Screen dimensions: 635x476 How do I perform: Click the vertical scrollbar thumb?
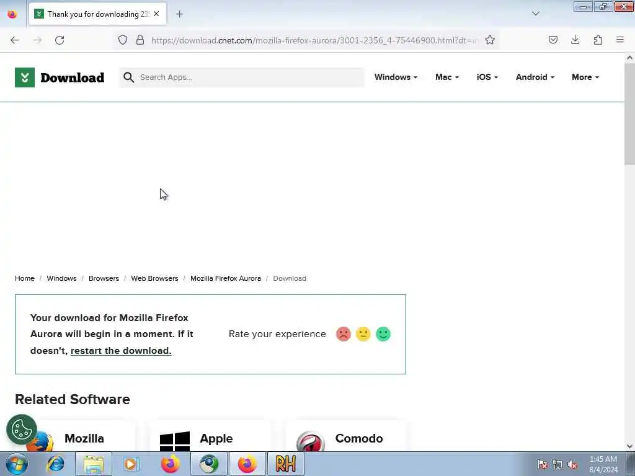point(629,113)
